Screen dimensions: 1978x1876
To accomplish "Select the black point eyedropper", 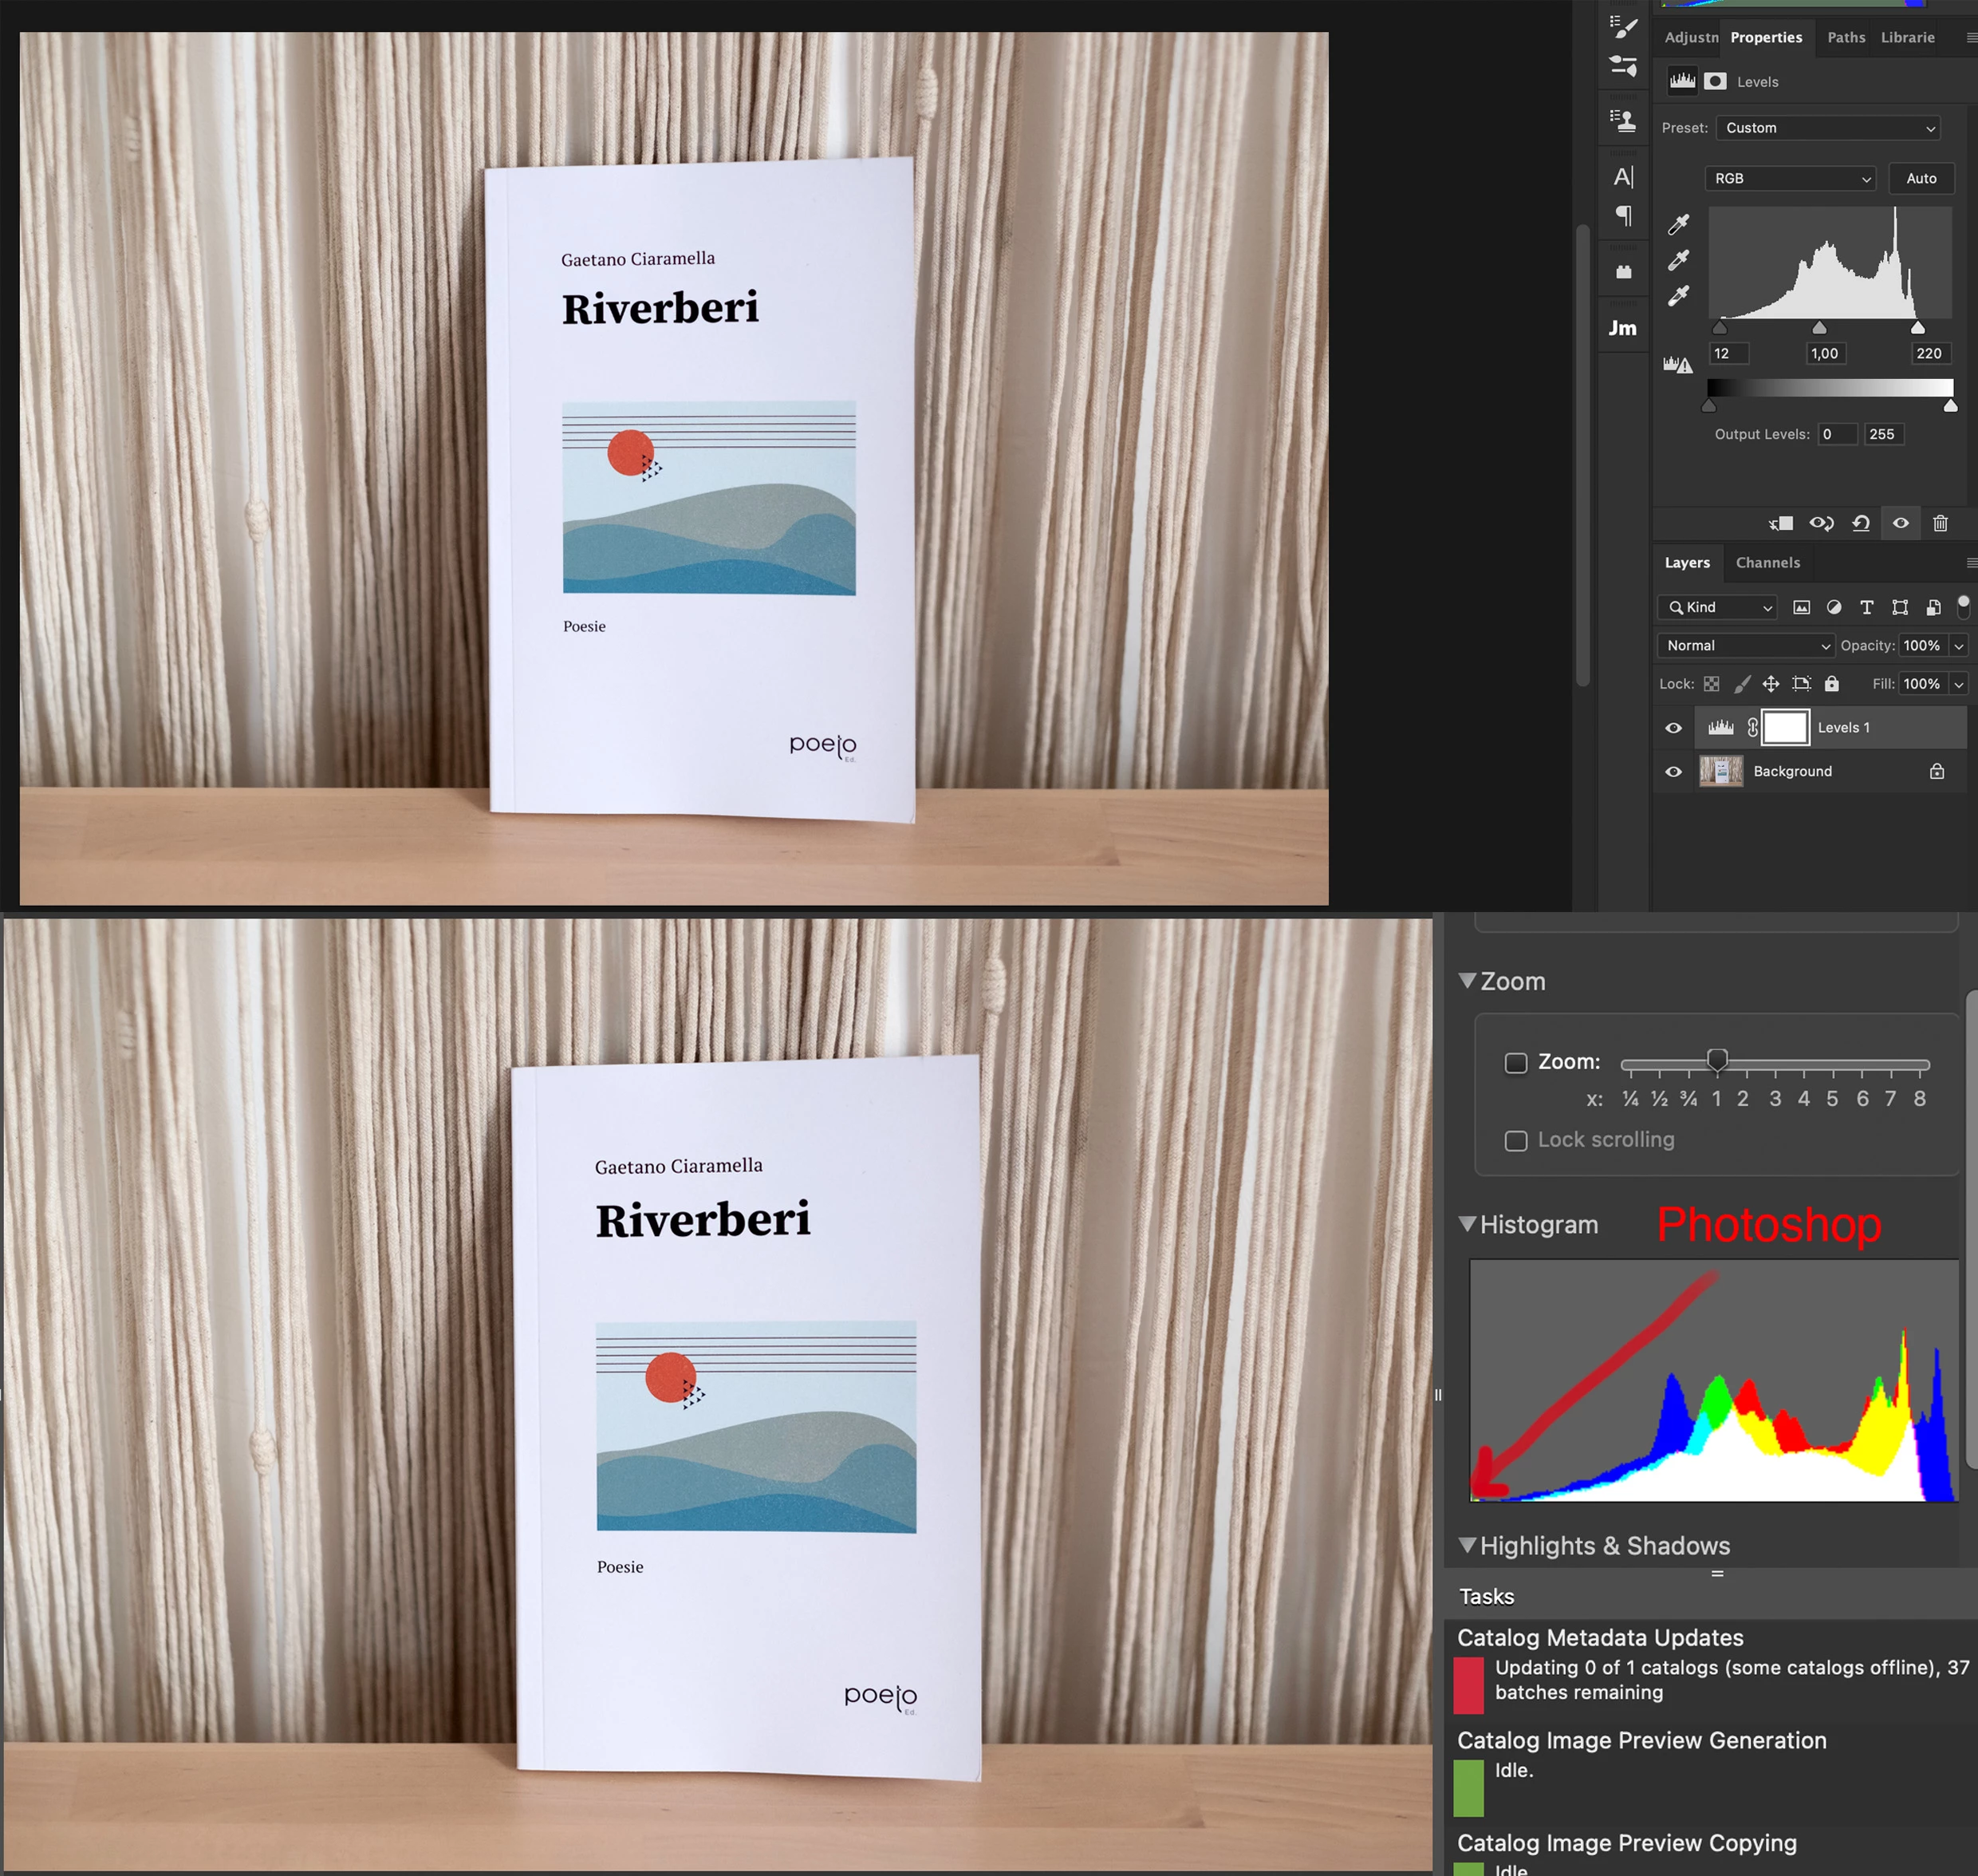I will pos(1678,225).
